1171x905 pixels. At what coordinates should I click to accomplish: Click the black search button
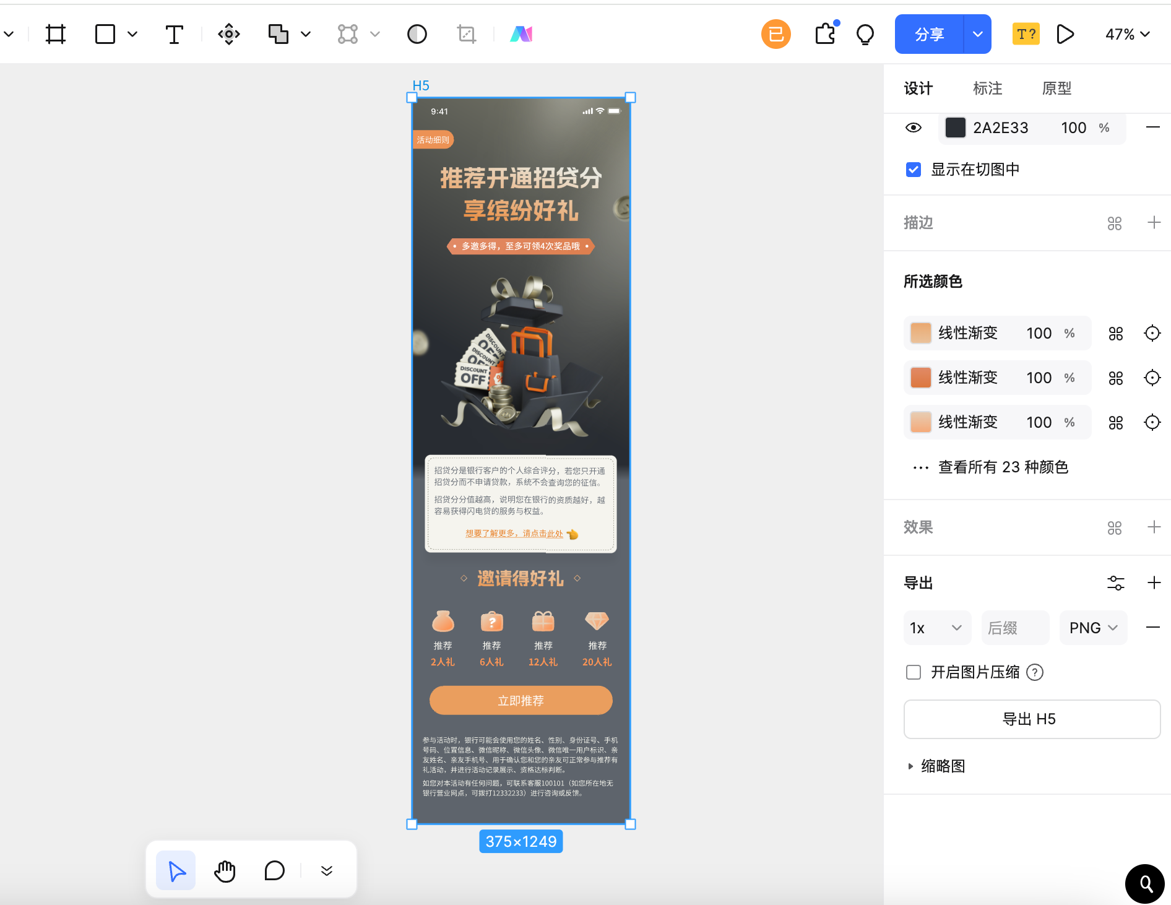(x=1145, y=884)
